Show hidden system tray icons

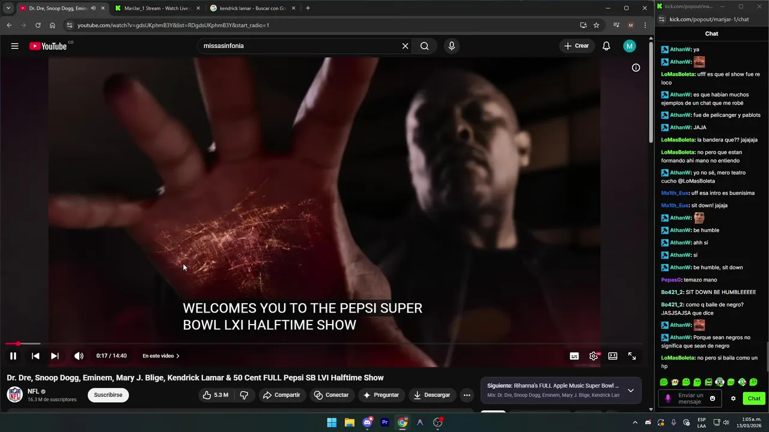tap(636, 422)
